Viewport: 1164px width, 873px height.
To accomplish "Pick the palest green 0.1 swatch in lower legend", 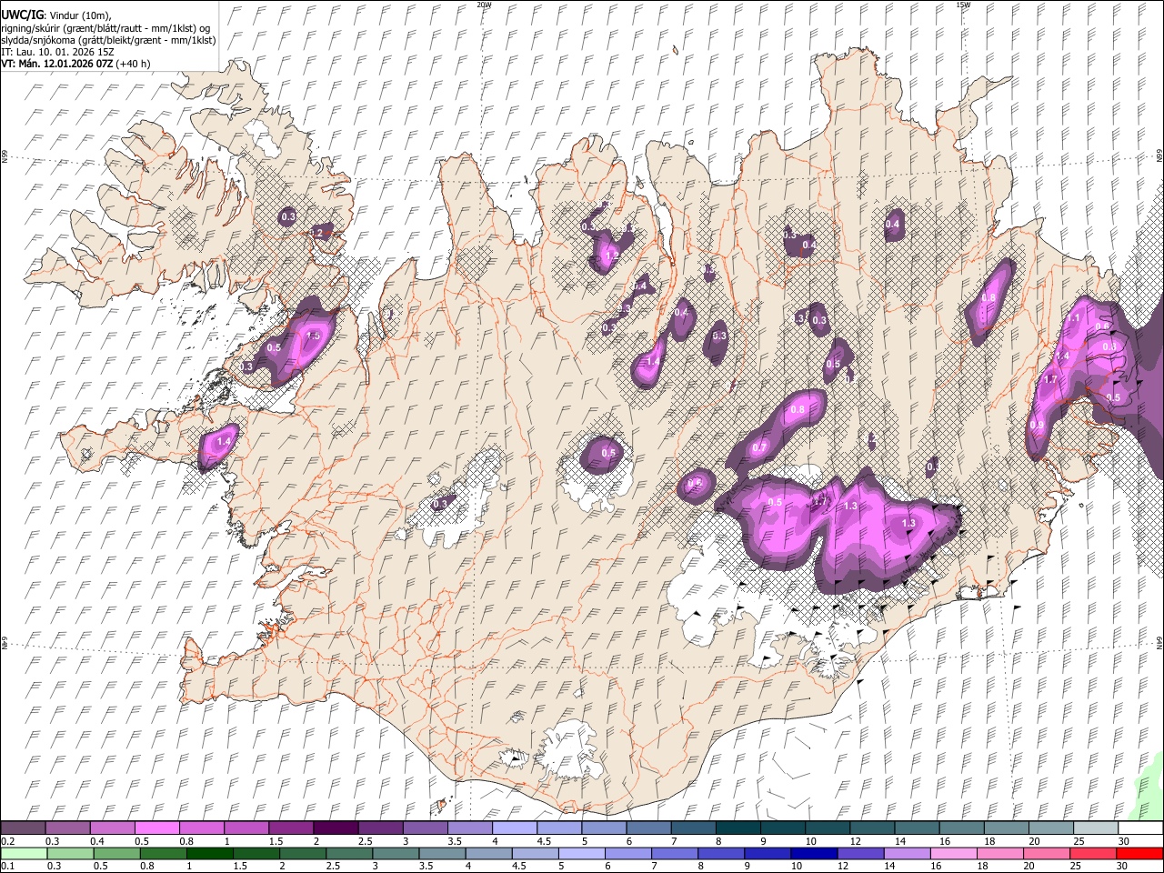I will click(x=23, y=853).
